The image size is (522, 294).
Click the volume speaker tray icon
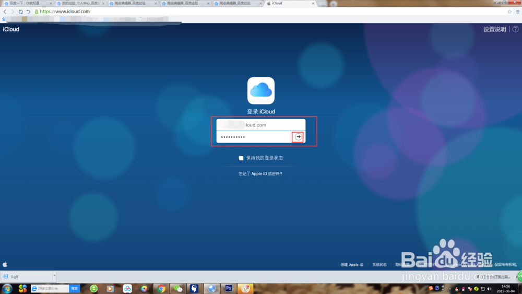click(489, 289)
